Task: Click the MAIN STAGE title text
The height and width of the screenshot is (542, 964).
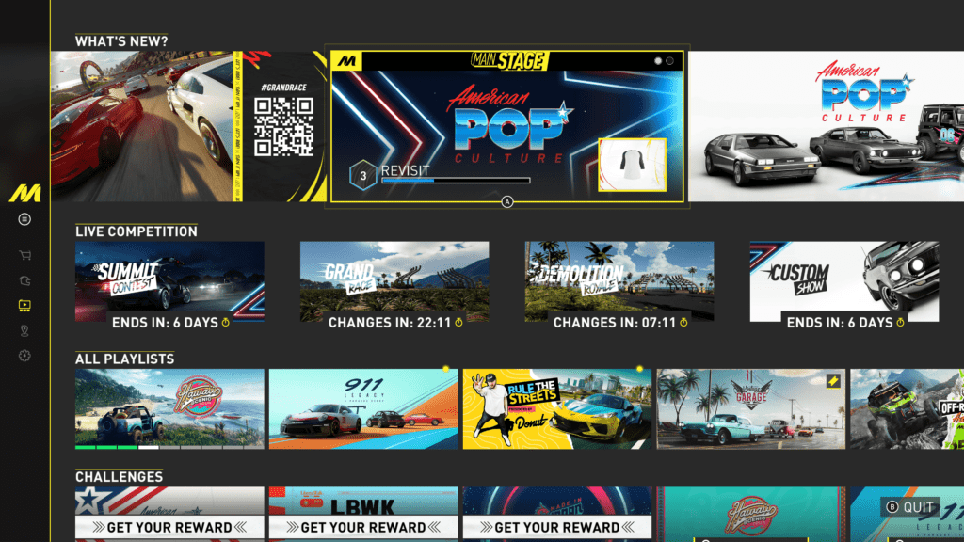Action: tap(508, 61)
